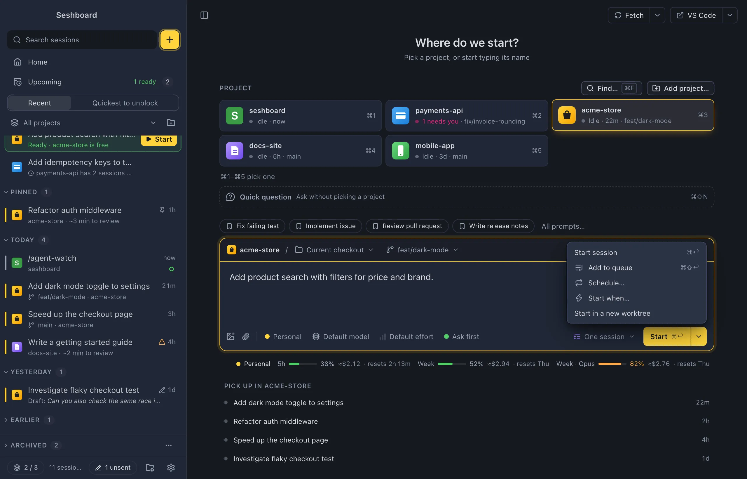Select the payments-api project card
747x479 pixels.
(467, 116)
